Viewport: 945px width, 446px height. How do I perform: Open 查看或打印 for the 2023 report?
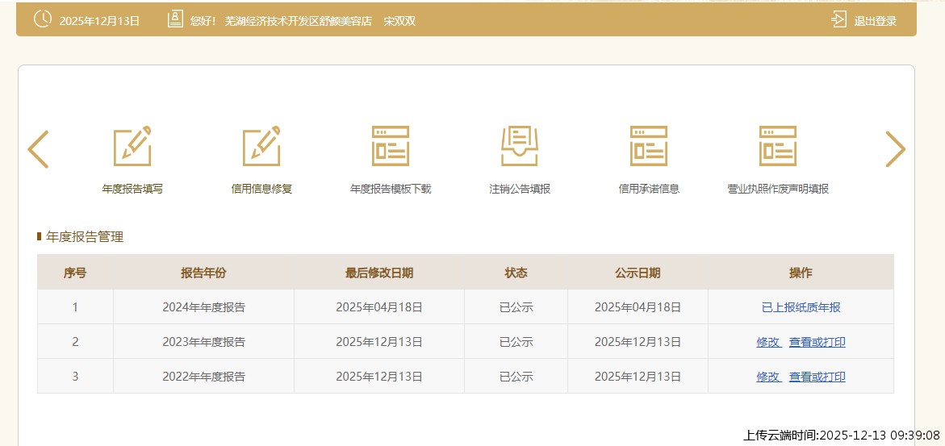[x=817, y=342]
